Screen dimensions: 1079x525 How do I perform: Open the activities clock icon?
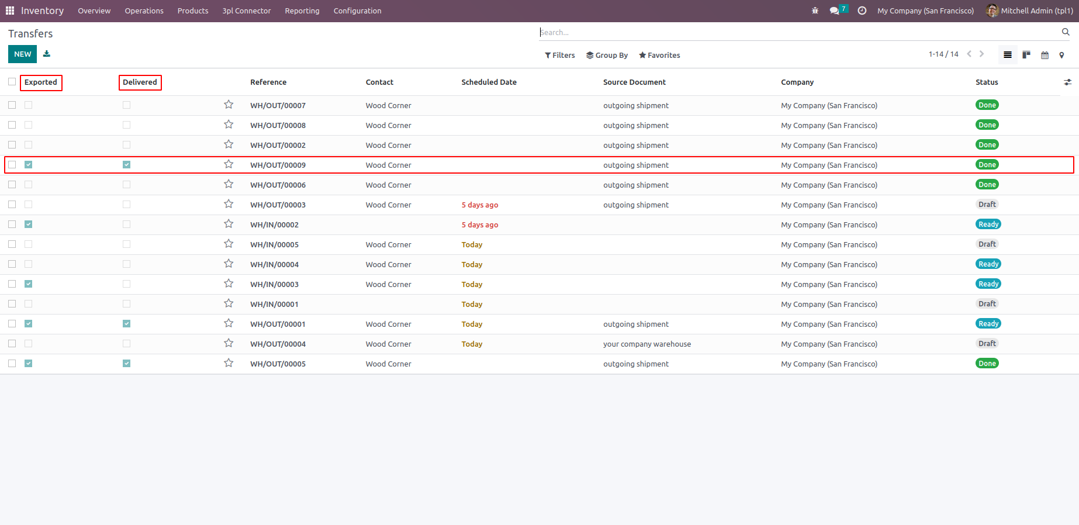(x=862, y=11)
